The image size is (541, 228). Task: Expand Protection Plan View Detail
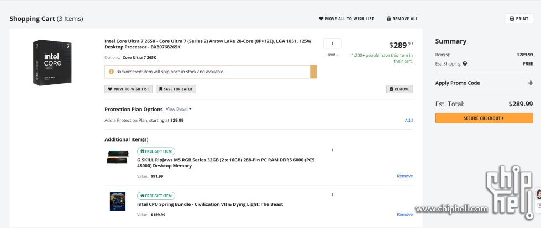178,109
